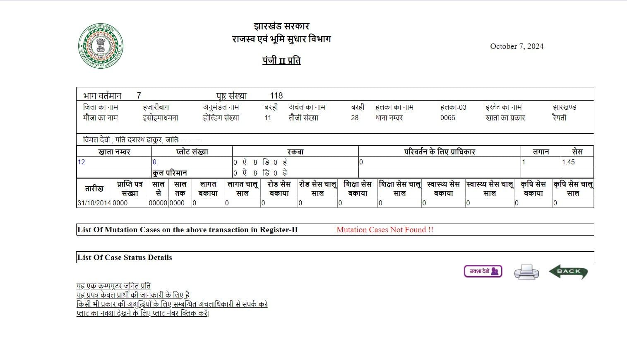Click the प्लोट संख्या column header

pyautogui.click(x=192, y=152)
